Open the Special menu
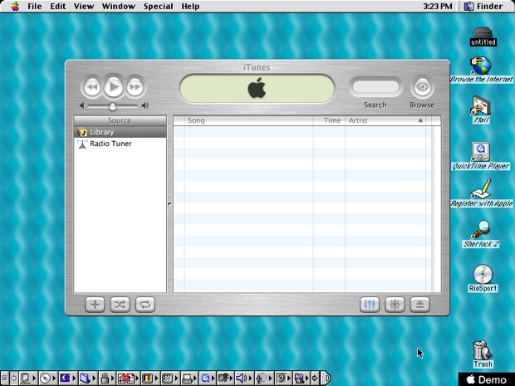515x386 pixels. coord(159,7)
